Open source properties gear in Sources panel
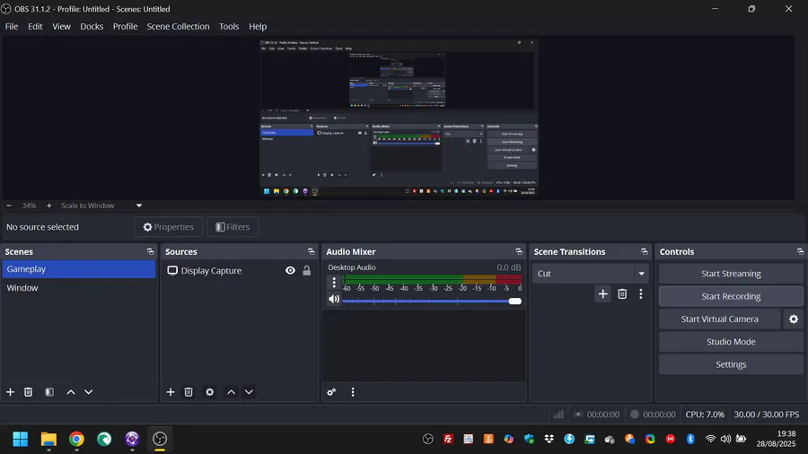 pyautogui.click(x=210, y=392)
